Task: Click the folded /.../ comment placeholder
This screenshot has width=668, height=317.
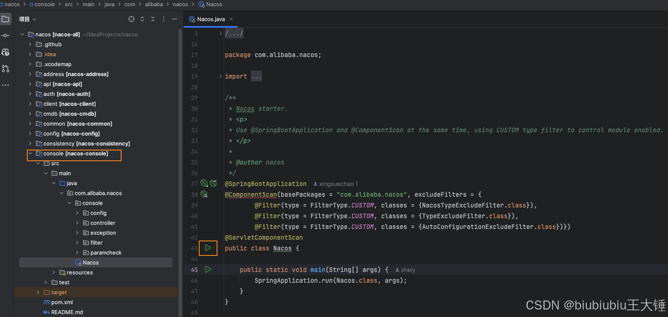Action: [x=234, y=33]
